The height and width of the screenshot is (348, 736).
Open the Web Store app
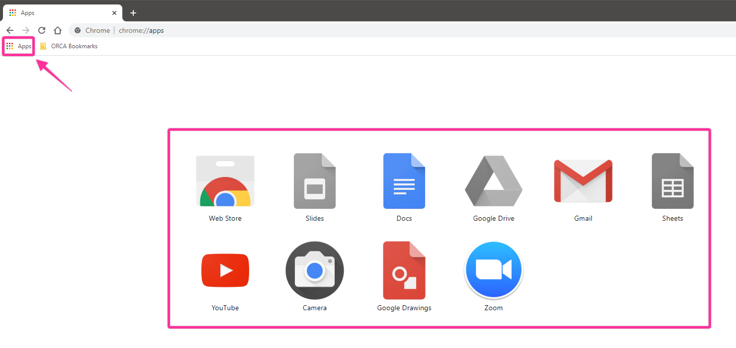[225, 181]
